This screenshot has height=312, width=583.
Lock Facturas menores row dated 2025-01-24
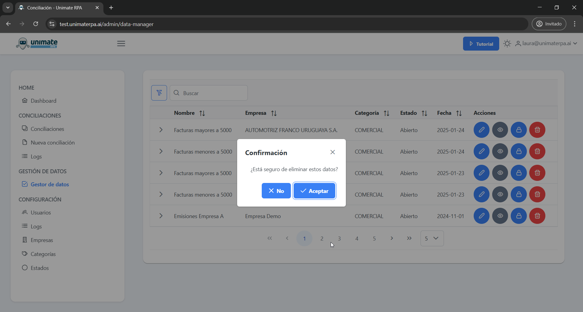point(519,151)
